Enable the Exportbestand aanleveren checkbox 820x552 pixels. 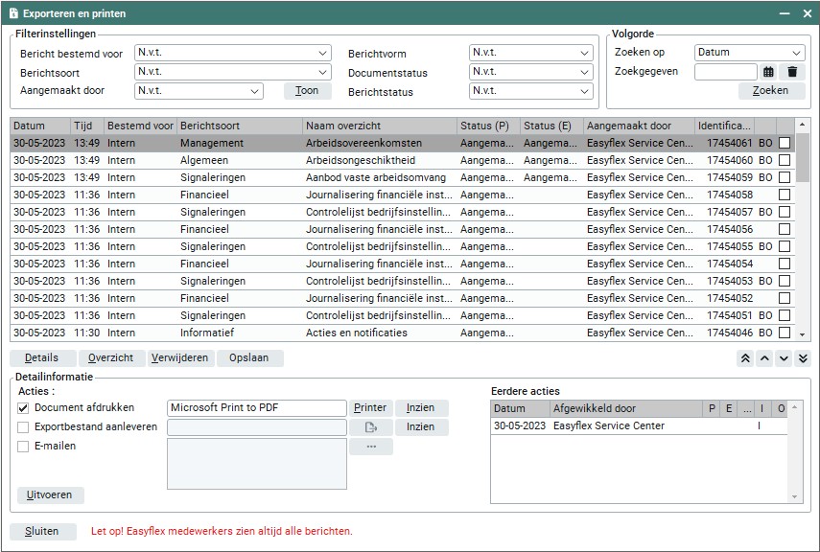[24, 427]
